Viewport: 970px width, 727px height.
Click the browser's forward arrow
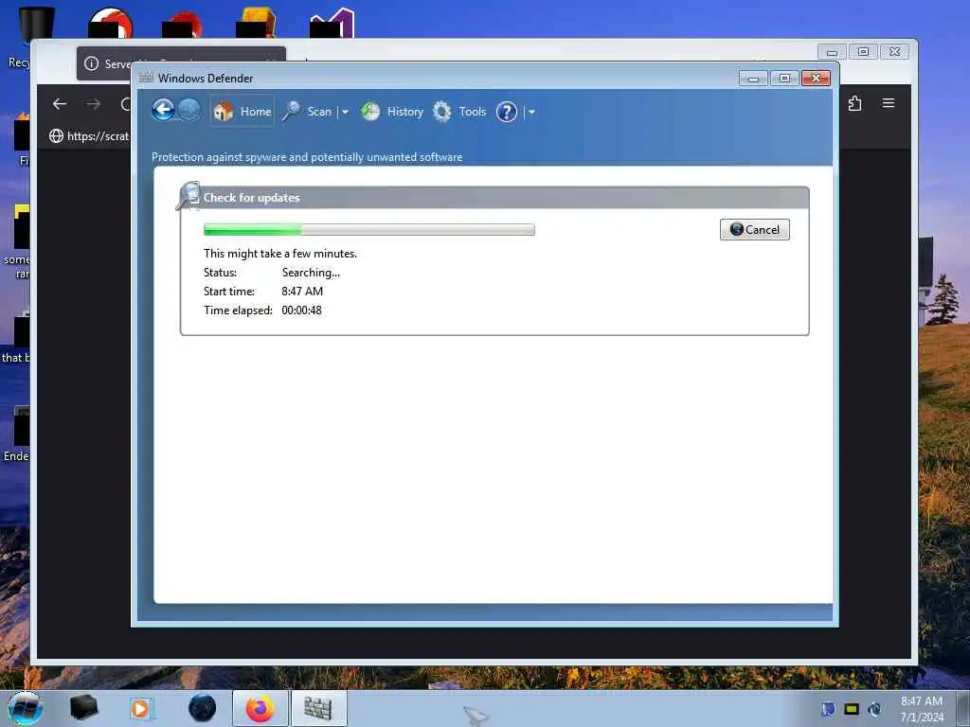pos(94,104)
